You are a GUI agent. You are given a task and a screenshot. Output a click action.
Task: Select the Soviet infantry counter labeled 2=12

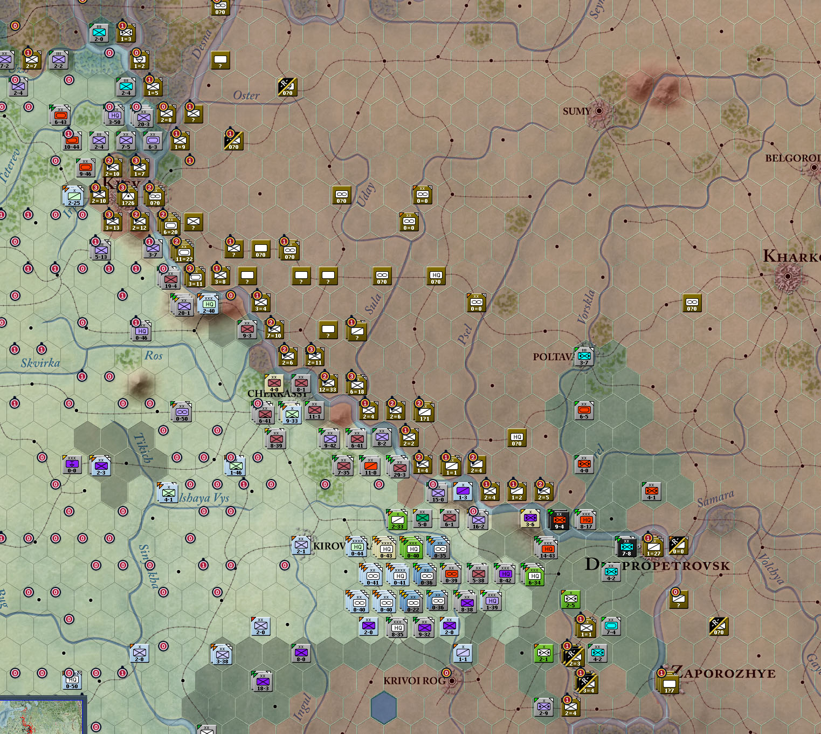140,222
